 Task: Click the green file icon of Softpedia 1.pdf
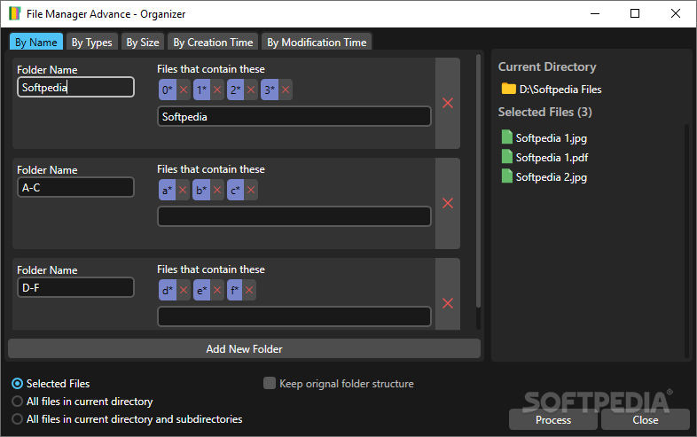[x=506, y=157]
